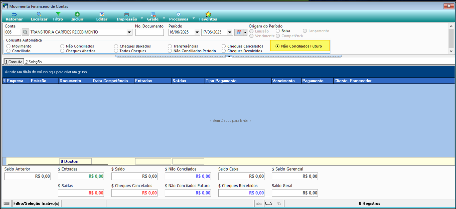The image size is (456, 209).
Task: Open the start date 16/06/2025 dropdown
Action: click(197, 32)
